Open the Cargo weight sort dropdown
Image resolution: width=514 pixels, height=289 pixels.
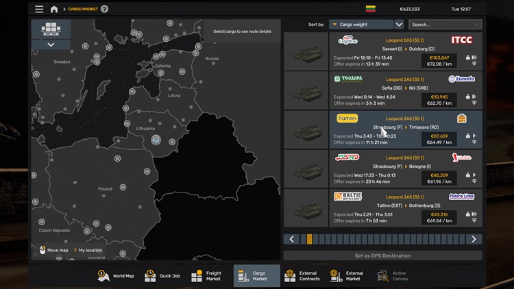click(x=360, y=25)
